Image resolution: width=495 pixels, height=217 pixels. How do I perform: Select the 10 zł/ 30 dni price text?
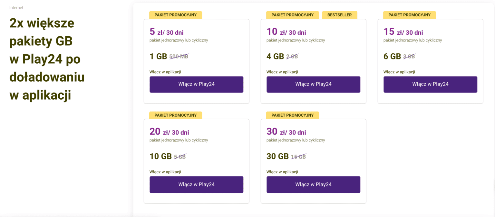[x=286, y=32]
